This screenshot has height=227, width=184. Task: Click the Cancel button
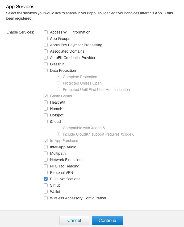point(74,220)
